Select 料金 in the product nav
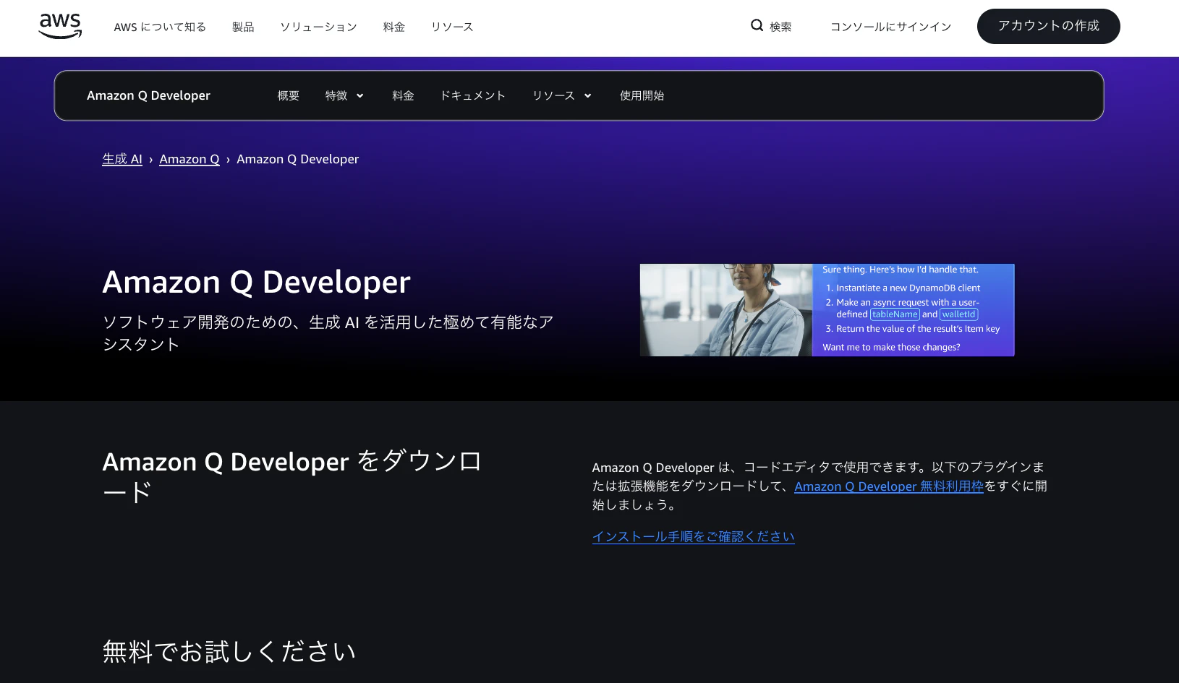This screenshot has height=683, width=1179. point(403,95)
